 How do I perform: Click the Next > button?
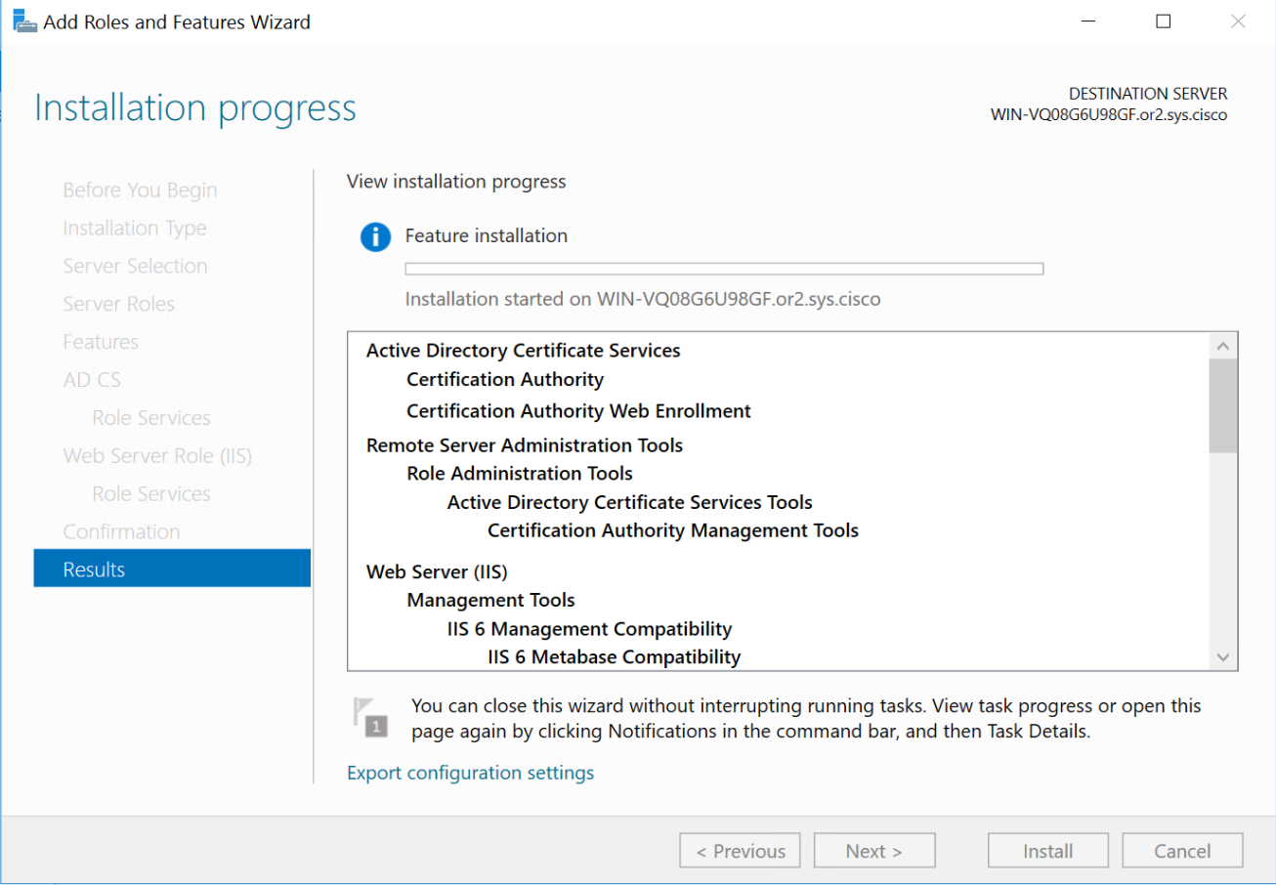click(874, 851)
